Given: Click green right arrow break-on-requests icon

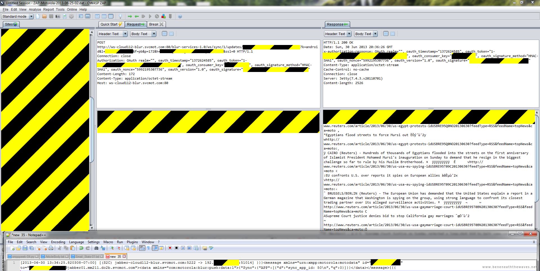Looking at the screenshot, I should click(x=130, y=16).
